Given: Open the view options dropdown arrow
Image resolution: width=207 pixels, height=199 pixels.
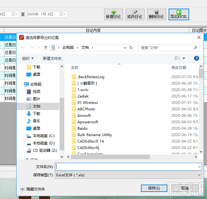Looking at the screenshot, I should click(x=184, y=58).
